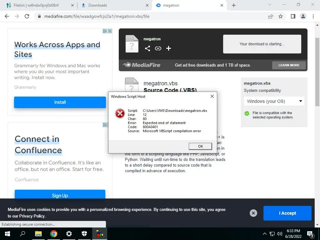Click the Confluence Sign Up button

(x=60, y=194)
